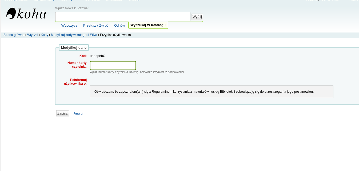Click the Przypisz użytkownika breadcrumb text
The height and width of the screenshot is (171, 359).
pyautogui.click(x=115, y=35)
